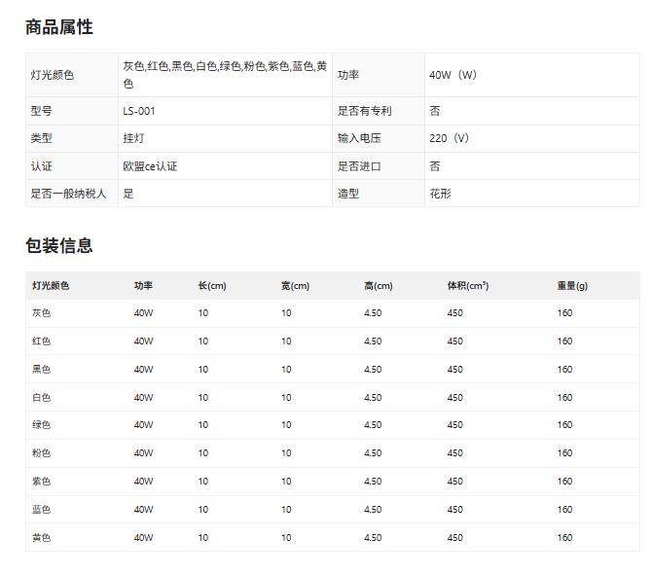The image size is (651, 575).
Task: Click the 长(cm) column header
Action: (x=212, y=286)
